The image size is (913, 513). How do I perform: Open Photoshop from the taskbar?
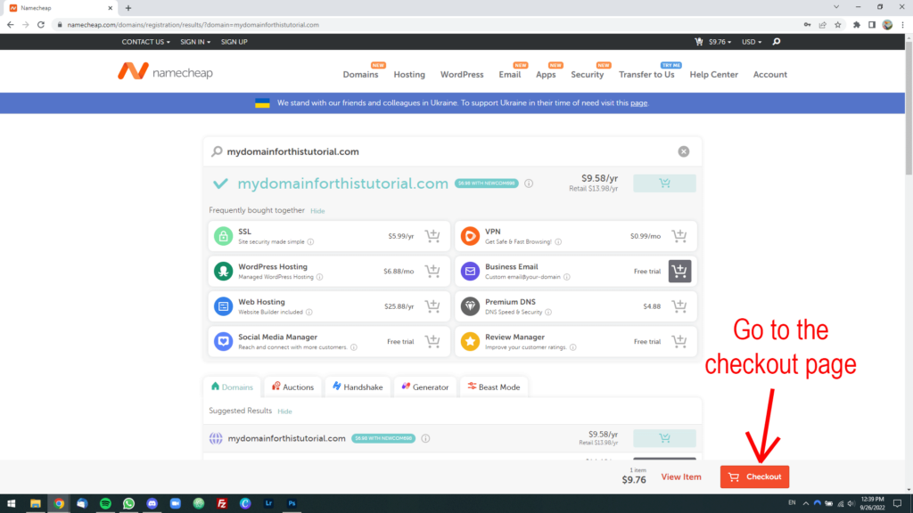(x=292, y=504)
